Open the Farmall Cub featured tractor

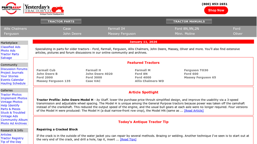click(x=46, y=70)
